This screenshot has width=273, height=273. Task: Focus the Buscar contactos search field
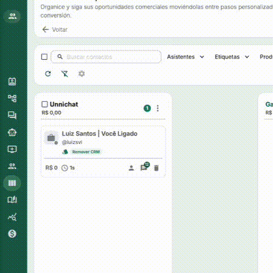106,57
